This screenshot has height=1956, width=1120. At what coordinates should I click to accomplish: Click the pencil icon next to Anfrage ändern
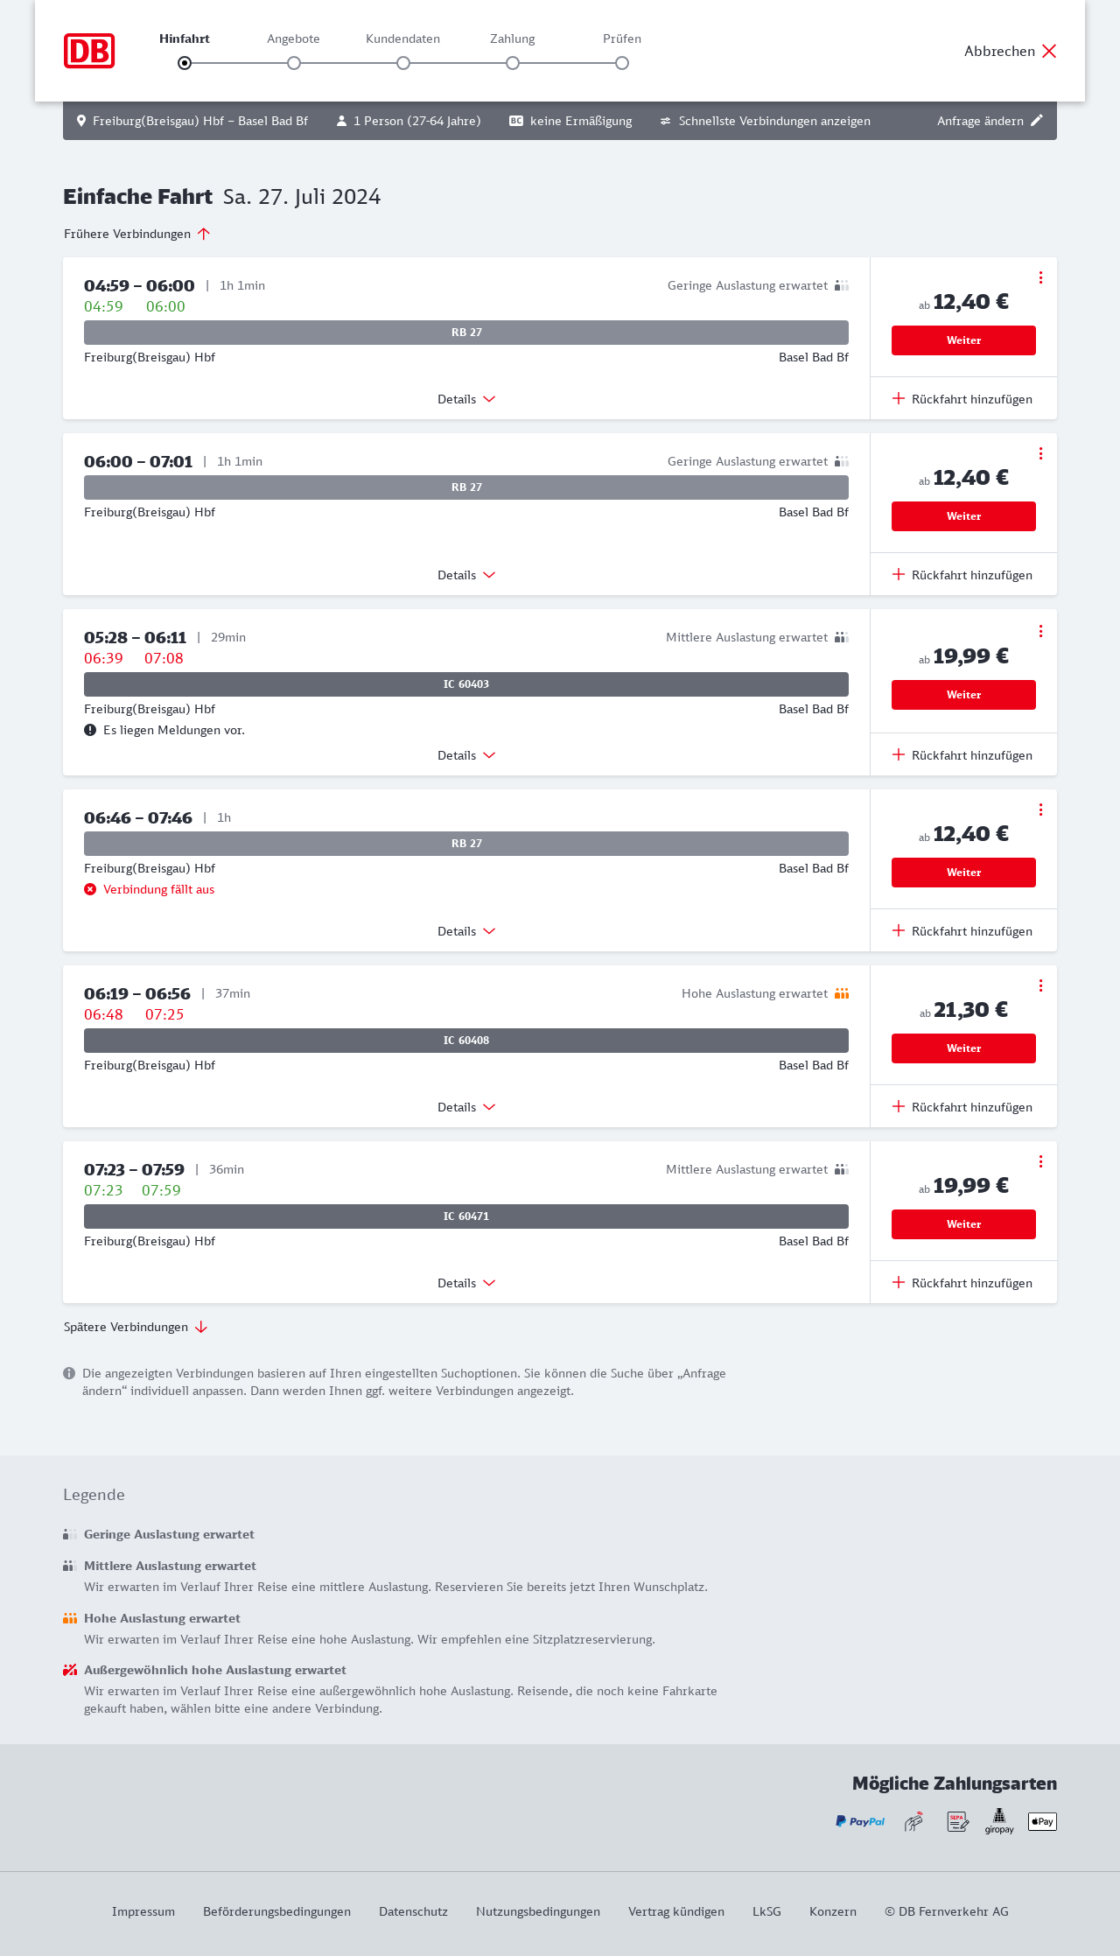[x=1037, y=121]
